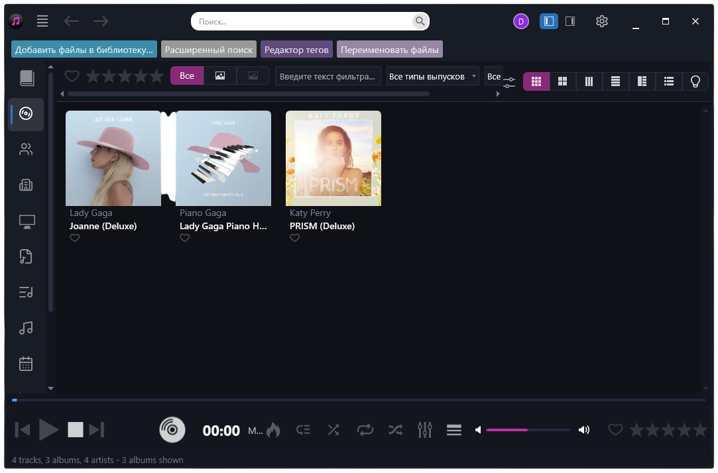
Task: Click 'Добавить файлы в библиотеку...' button
Action: pyautogui.click(x=84, y=50)
